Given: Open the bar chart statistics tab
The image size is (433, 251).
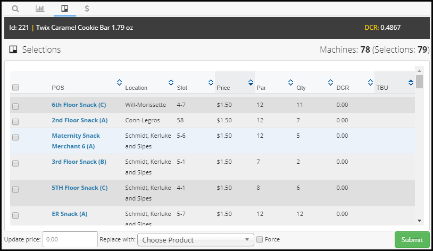Looking at the screenshot, I should click(40, 9).
